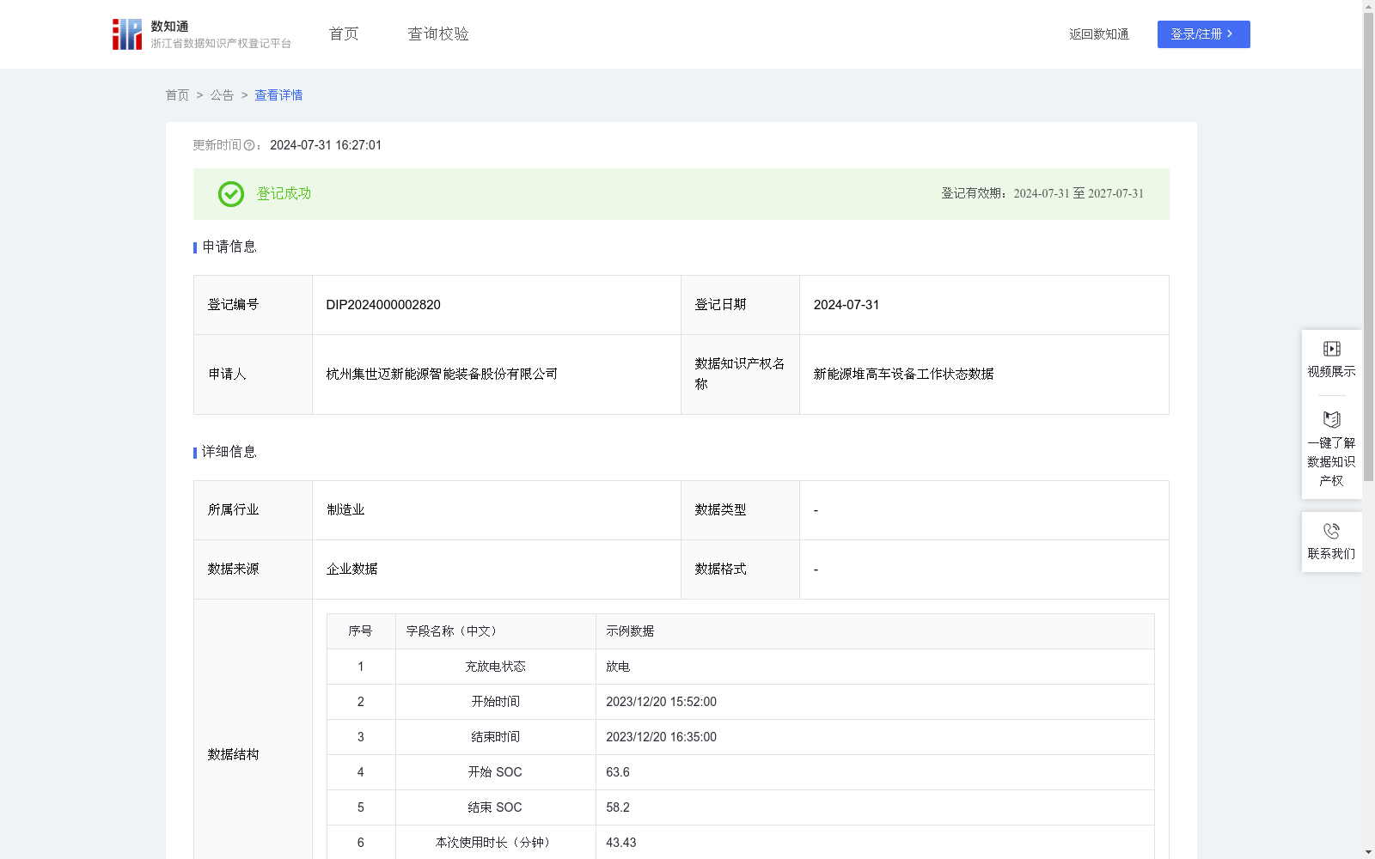Click the 登录/注册 button

click(x=1203, y=34)
